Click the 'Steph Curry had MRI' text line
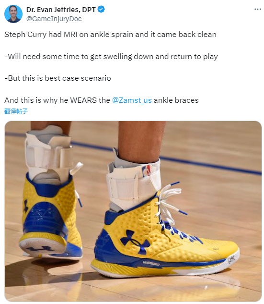Screen dimensions: 264x304 (x=110, y=35)
